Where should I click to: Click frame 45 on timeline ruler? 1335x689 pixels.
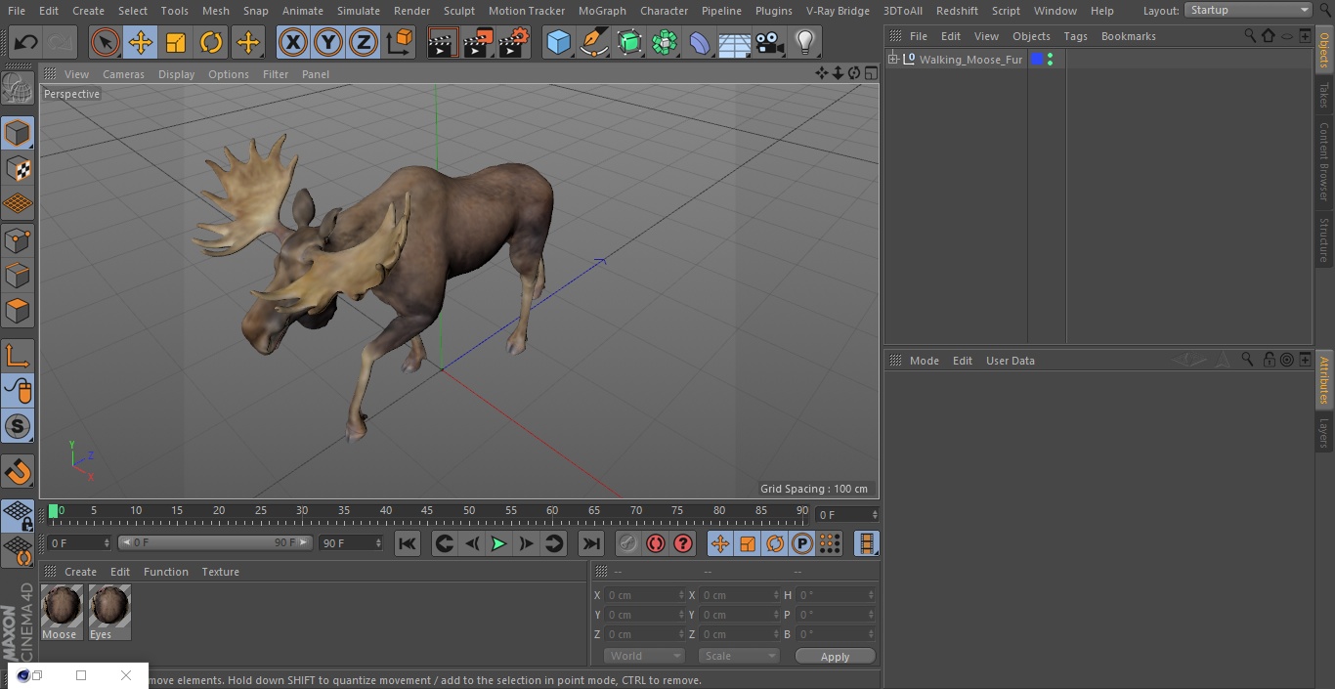tap(427, 511)
